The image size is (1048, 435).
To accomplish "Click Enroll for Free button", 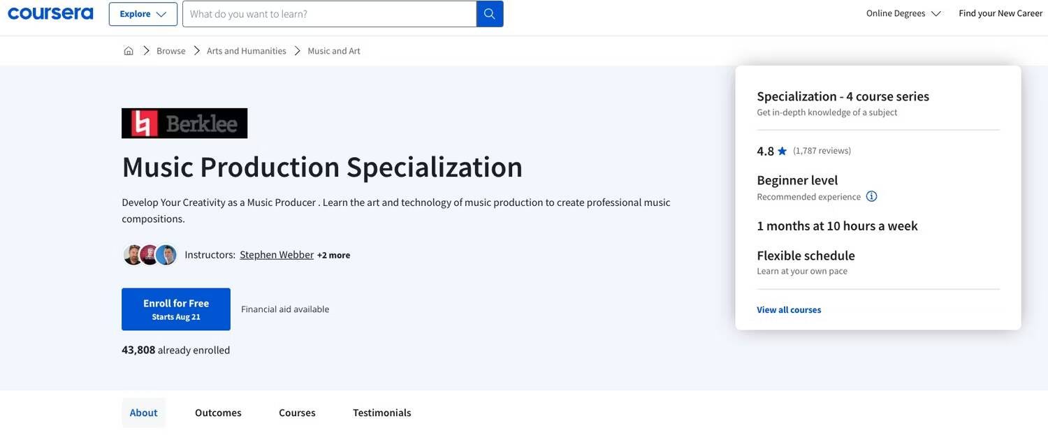I will pyautogui.click(x=176, y=309).
